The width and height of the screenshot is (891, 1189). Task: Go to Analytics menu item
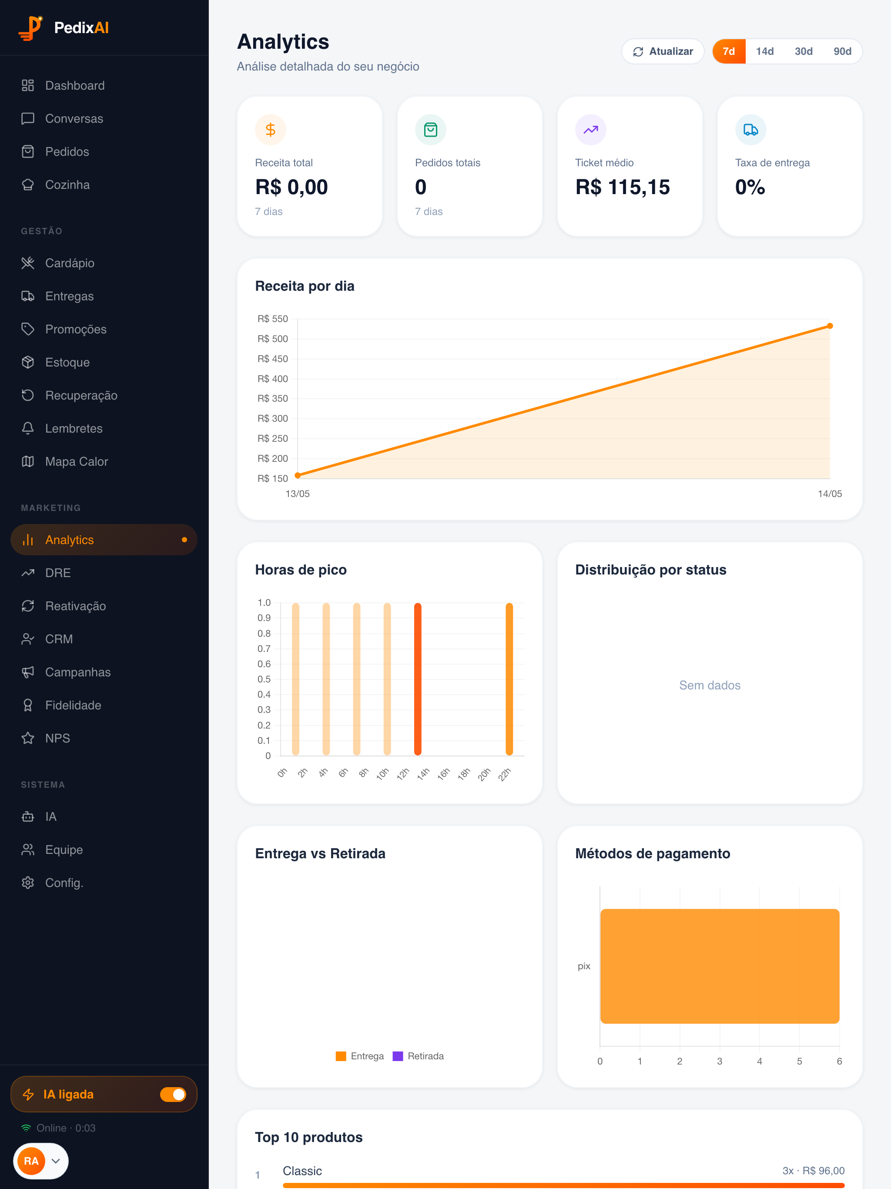104,540
